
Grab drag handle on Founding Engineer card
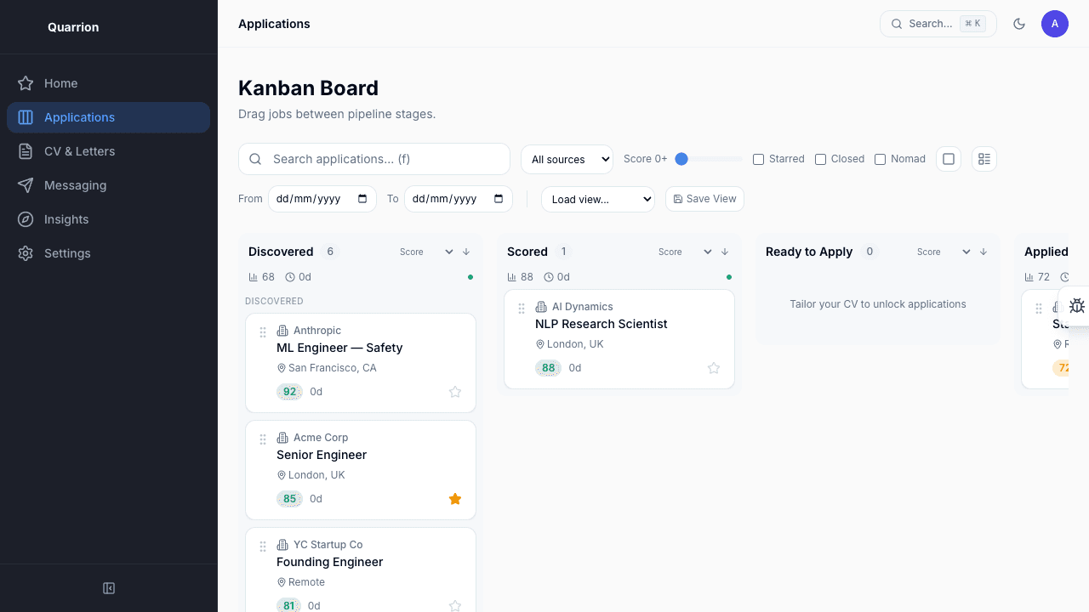pos(263,547)
